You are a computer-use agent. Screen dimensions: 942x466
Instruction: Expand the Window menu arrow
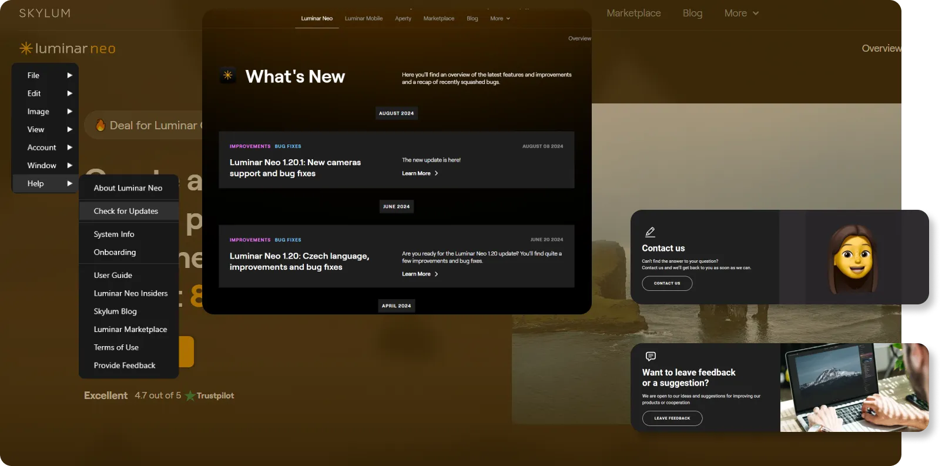(69, 166)
